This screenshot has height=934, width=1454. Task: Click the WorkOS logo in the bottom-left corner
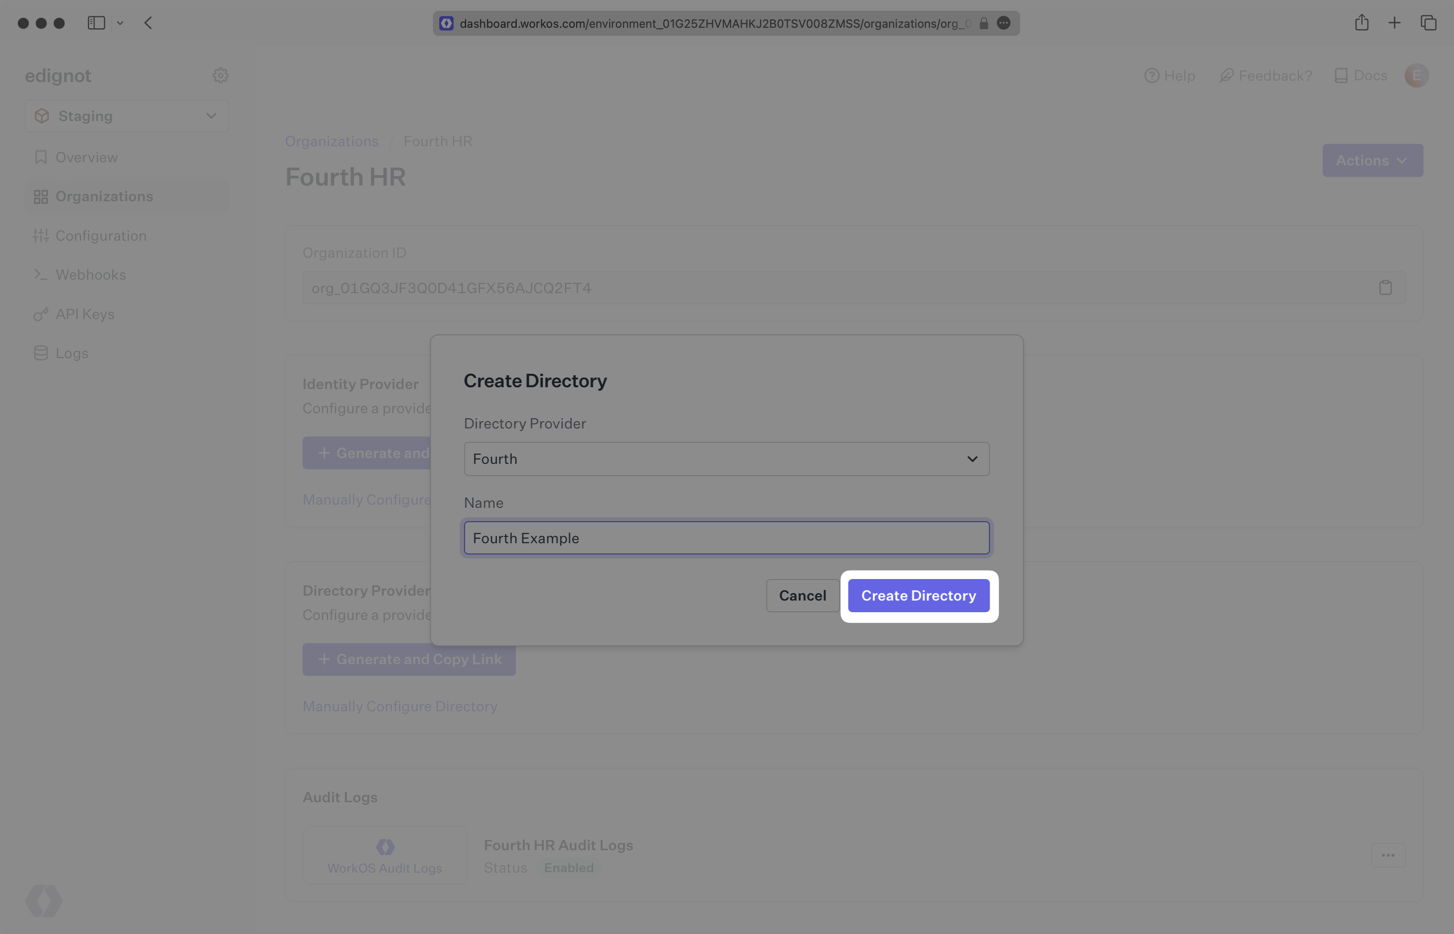pyautogui.click(x=43, y=900)
